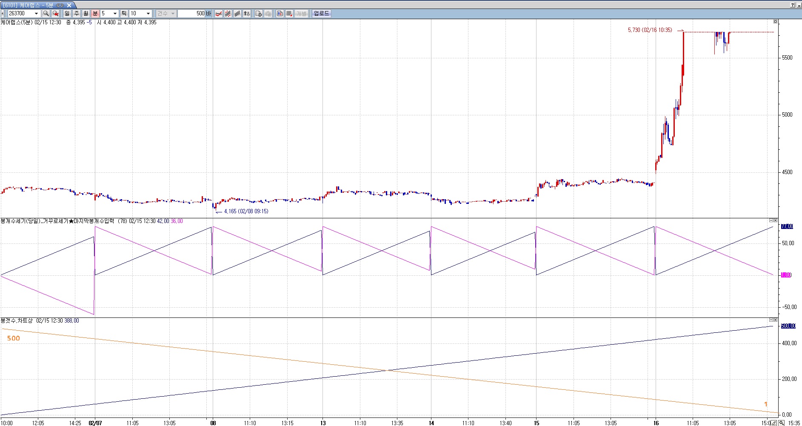The image size is (802, 426).
Task: Click the candlestick chart settings icon
Action: pyautogui.click(x=280, y=14)
